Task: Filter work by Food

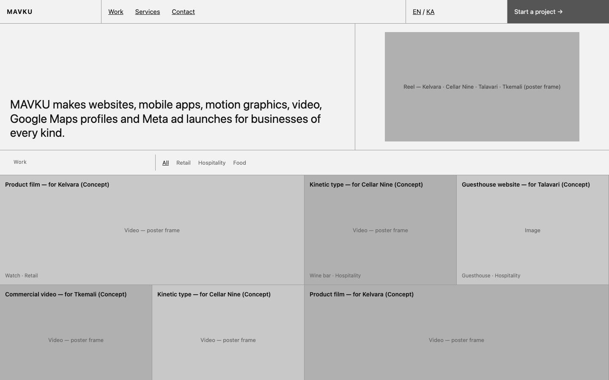Action: pos(239,163)
